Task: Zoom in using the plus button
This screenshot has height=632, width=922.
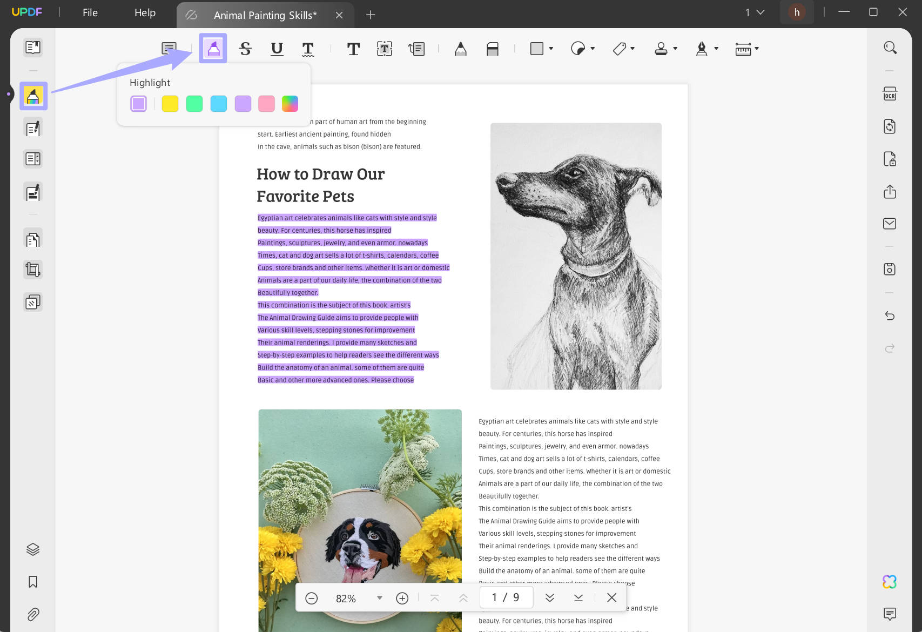Action: click(x=402, y=598)
